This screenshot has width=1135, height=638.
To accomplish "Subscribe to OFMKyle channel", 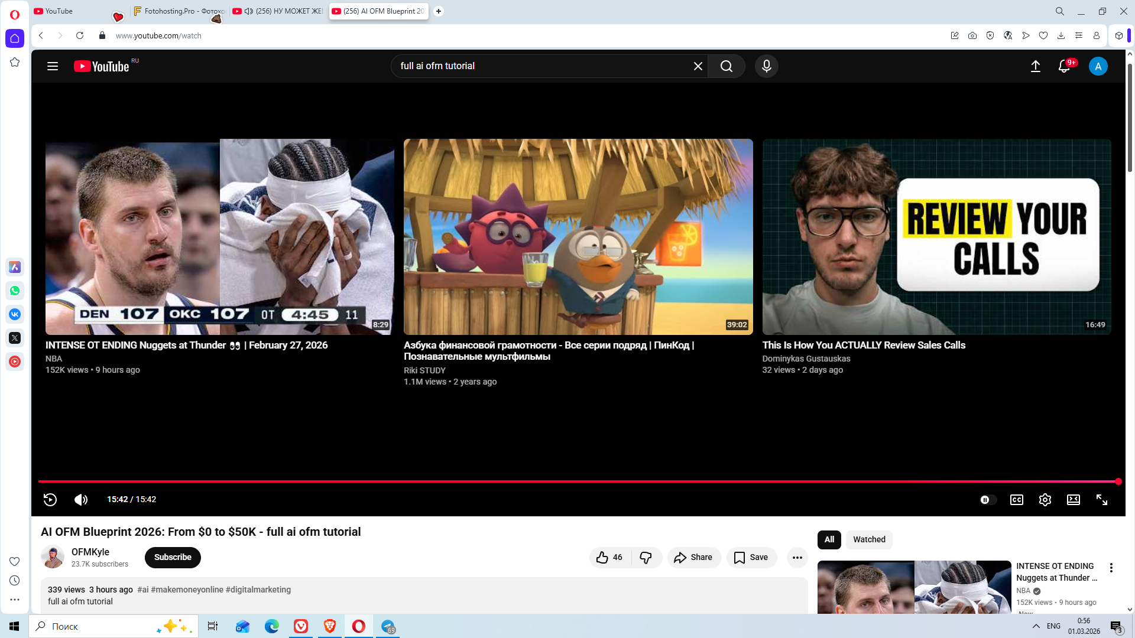I will pos(173,557).
